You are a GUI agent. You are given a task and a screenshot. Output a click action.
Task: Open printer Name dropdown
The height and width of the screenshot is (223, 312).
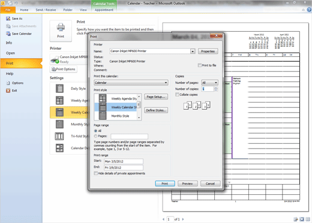193,51
